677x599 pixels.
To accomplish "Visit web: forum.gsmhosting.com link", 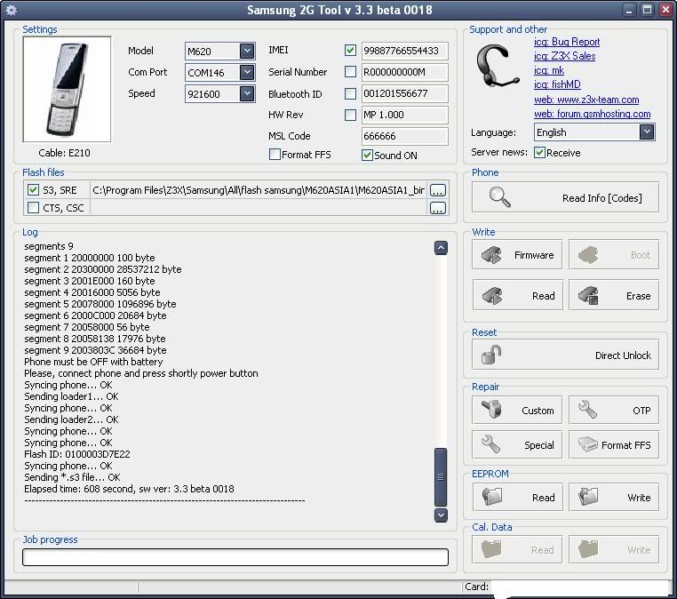I will click(592, 114).
